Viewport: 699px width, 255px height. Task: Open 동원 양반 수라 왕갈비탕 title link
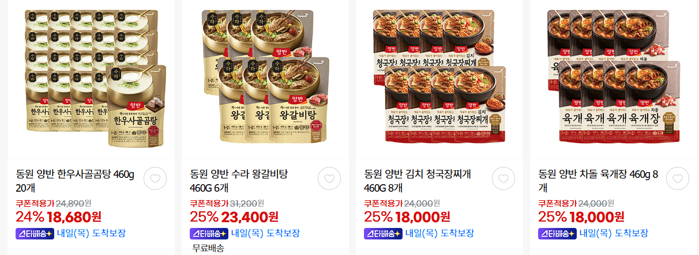[x=239, y=180]
